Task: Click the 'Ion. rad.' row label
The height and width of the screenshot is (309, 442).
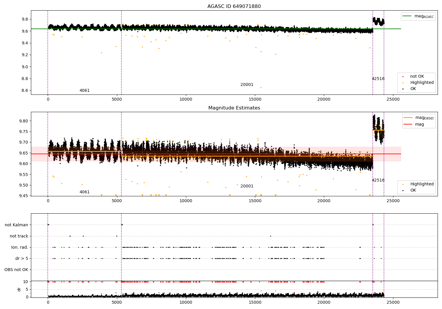Action: [20, 247]
